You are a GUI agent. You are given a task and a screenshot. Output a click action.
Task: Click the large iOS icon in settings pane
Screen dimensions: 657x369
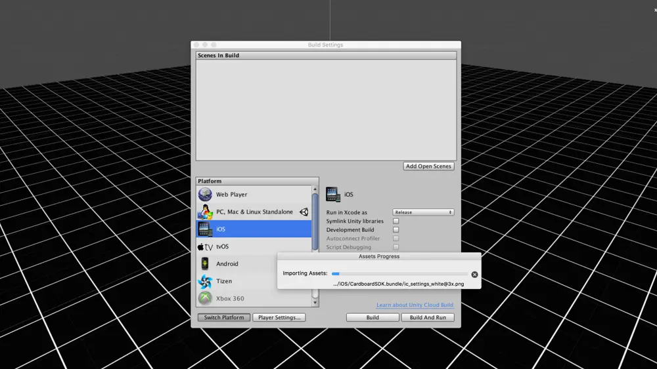click(x=333, y=194)
